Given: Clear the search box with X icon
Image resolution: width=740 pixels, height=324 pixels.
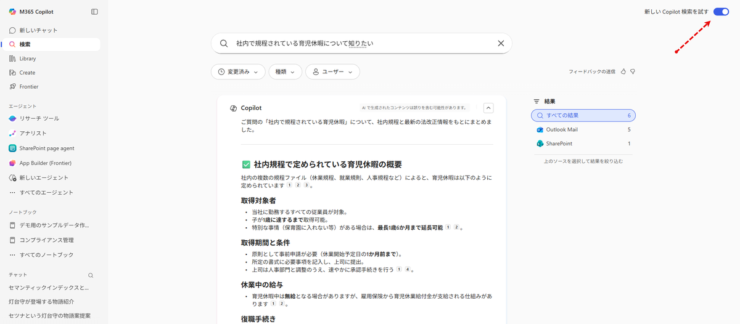Looking at the screenshot, I should 501,44.
